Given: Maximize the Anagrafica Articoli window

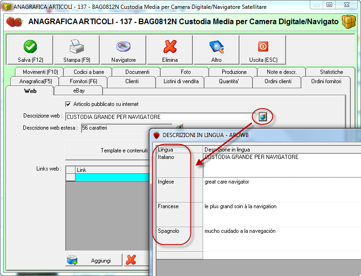Looking at the screenshot, I should click(329, 5).
